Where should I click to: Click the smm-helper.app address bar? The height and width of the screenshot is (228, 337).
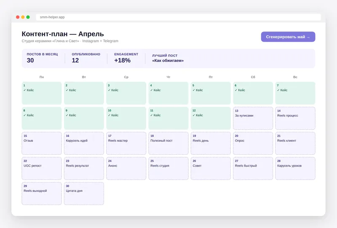(178, 17)
